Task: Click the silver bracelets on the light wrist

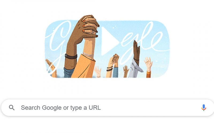Action: point(88,55)
